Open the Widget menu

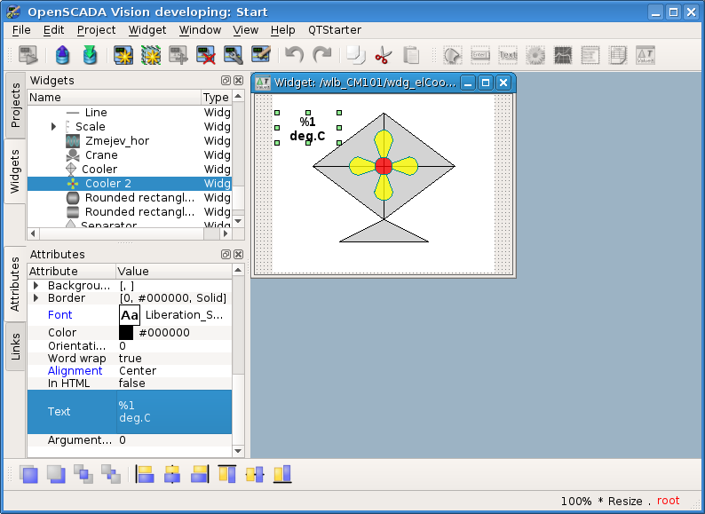point(147,29)
